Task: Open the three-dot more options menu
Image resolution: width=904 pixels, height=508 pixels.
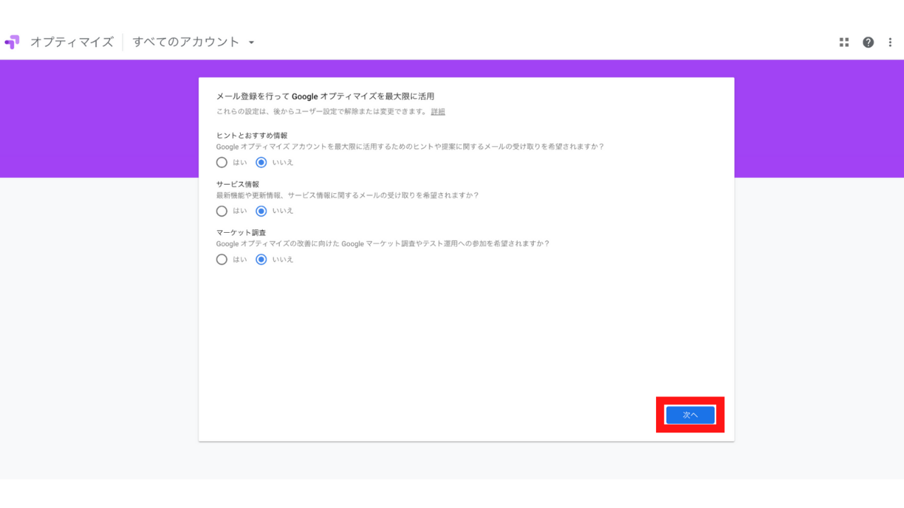Action: coord(890,42)
